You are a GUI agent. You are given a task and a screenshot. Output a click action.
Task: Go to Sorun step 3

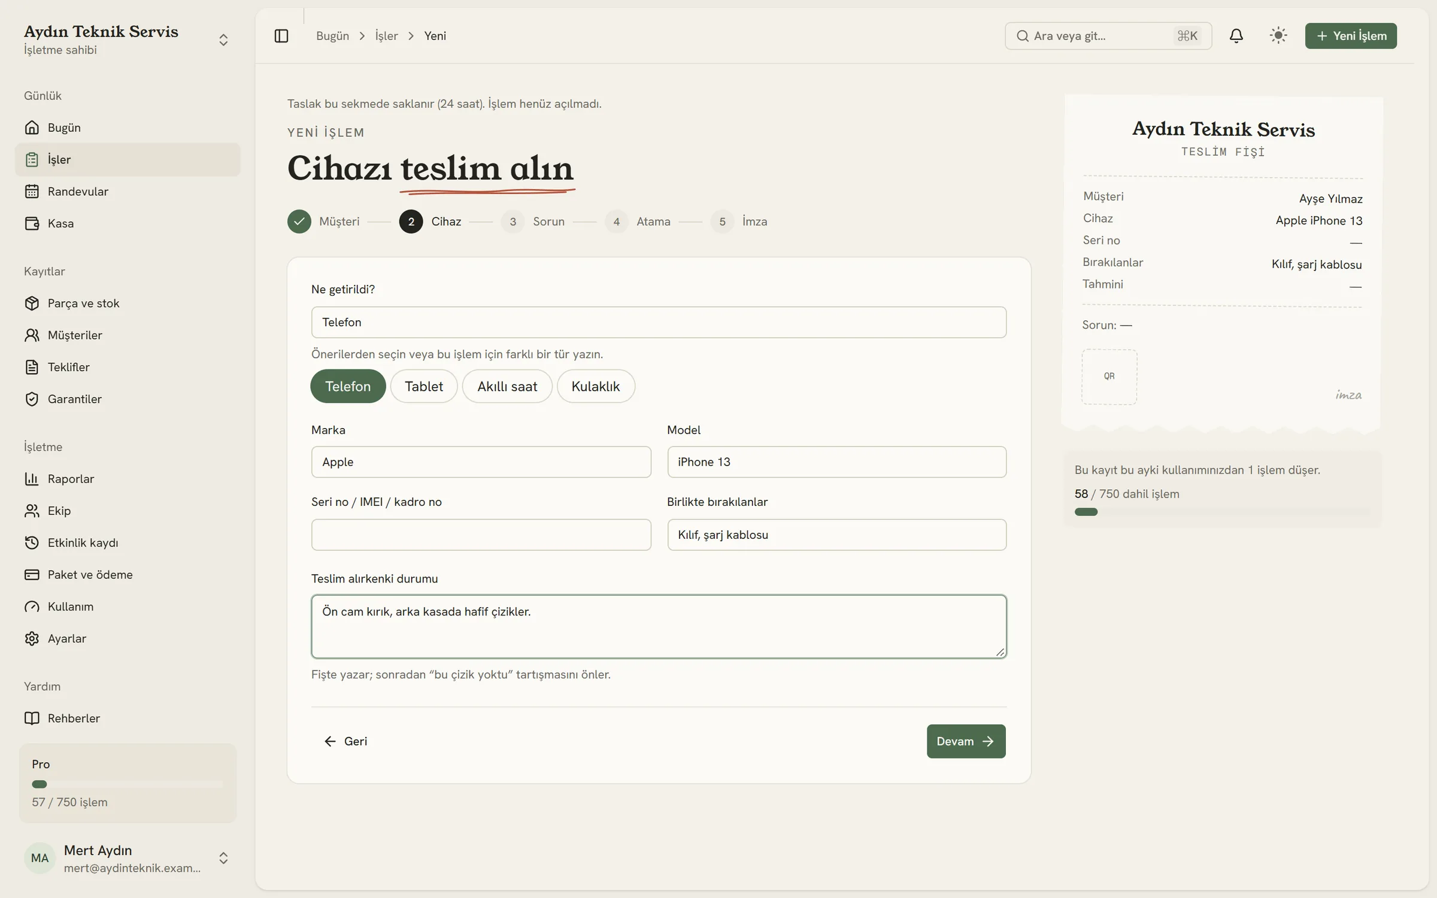(x=533, y=222)
